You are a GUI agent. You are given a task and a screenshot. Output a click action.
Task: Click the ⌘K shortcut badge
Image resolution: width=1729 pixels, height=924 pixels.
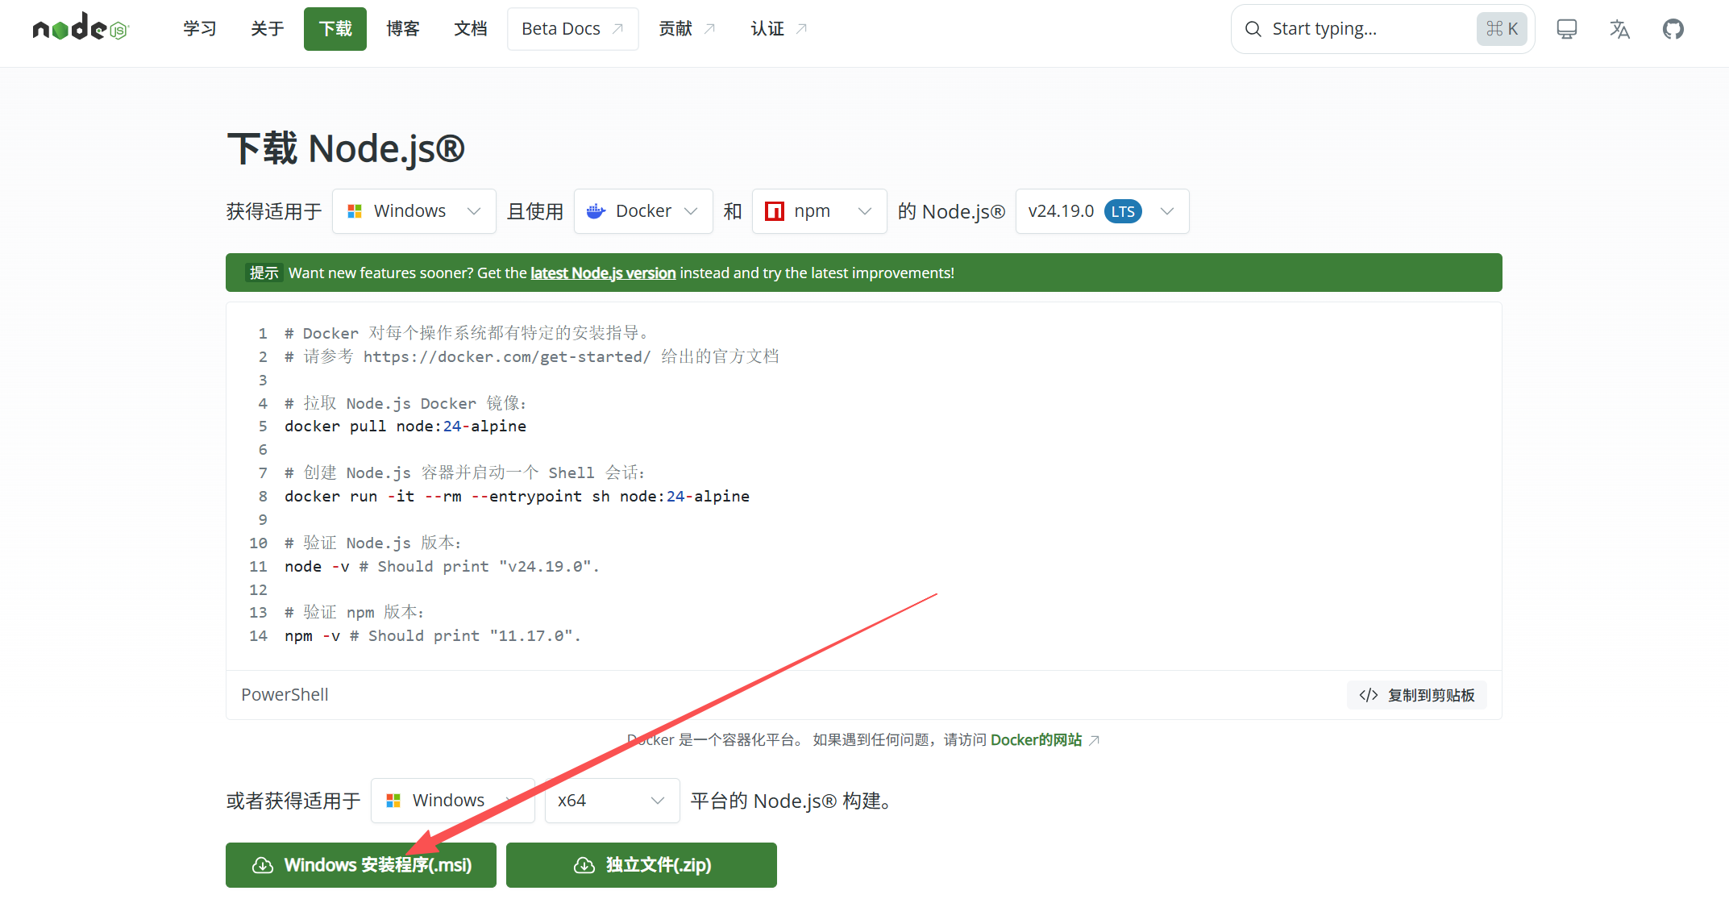pyautogui.click(x=1502, y=29)
